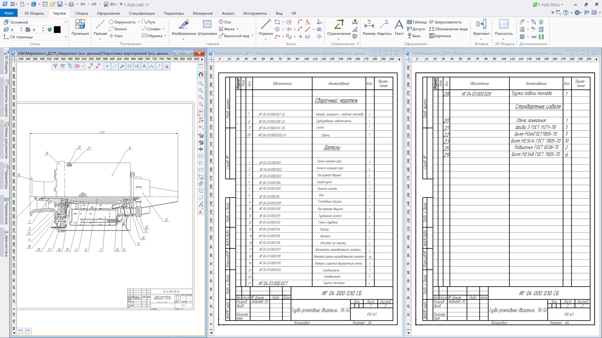Image resolution: width=602 pixels, height=338 pixels.
Task: Open the Элементы модели side panel
Action: point(6,98)
